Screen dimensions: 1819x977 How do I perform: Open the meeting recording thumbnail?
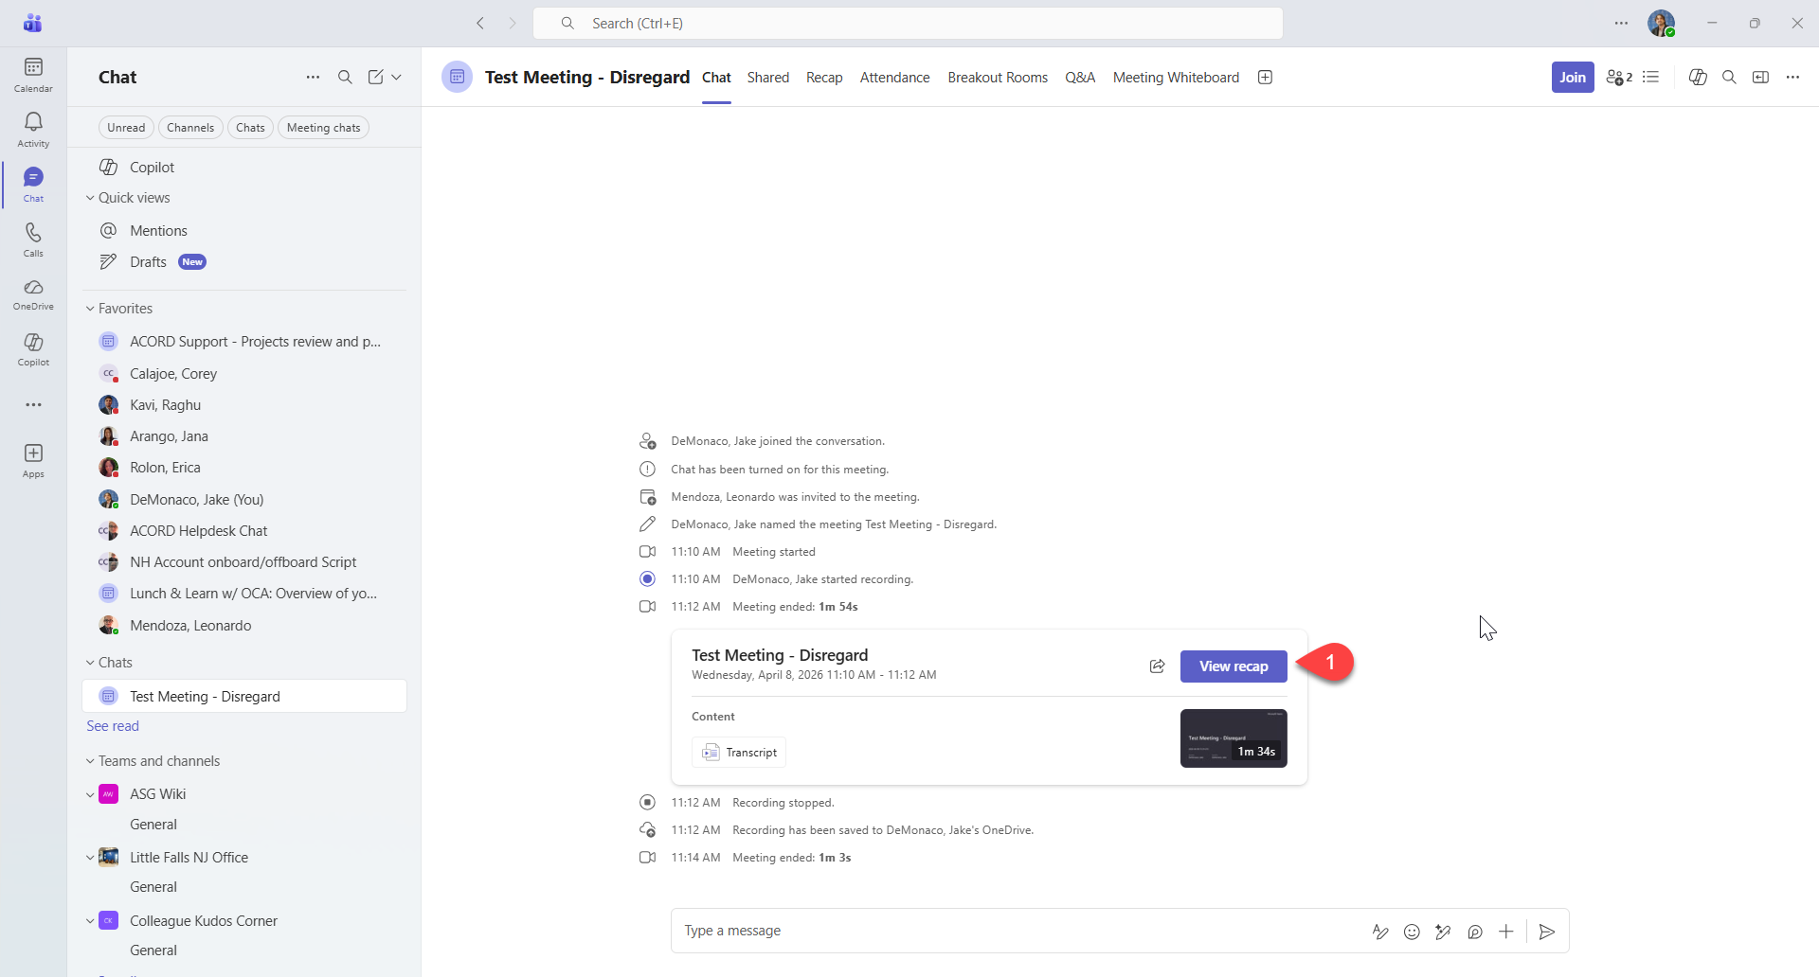(x=1233, y=738)
